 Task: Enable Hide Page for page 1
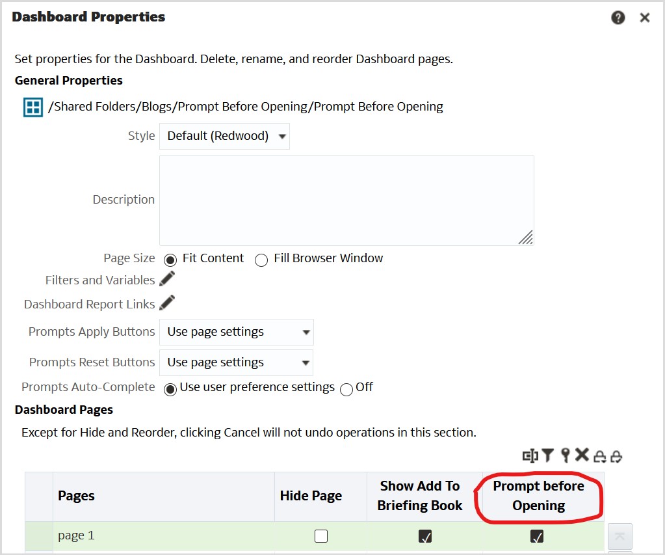320,535
